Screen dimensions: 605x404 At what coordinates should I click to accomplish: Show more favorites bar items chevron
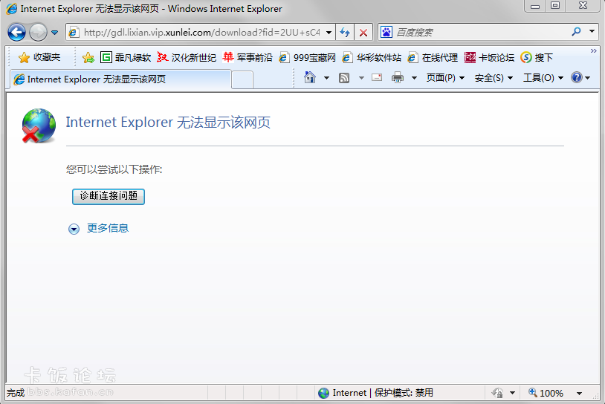coord(593,51)
